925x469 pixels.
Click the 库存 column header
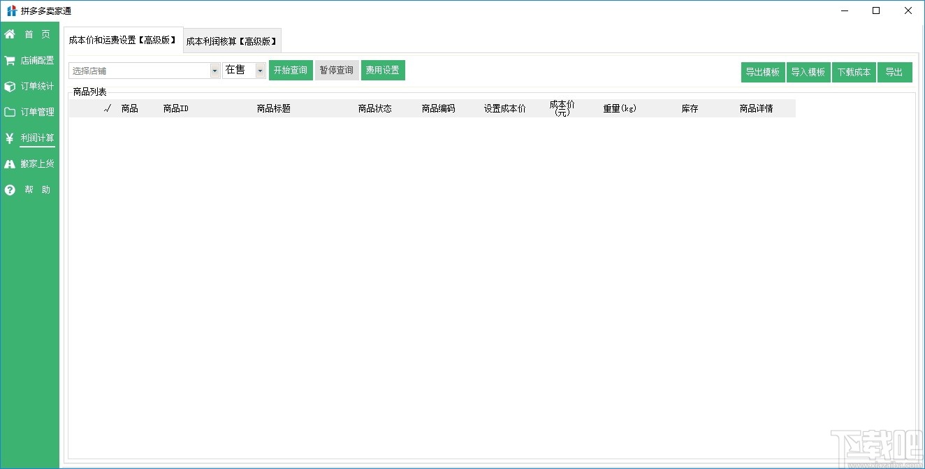point(690,108)
